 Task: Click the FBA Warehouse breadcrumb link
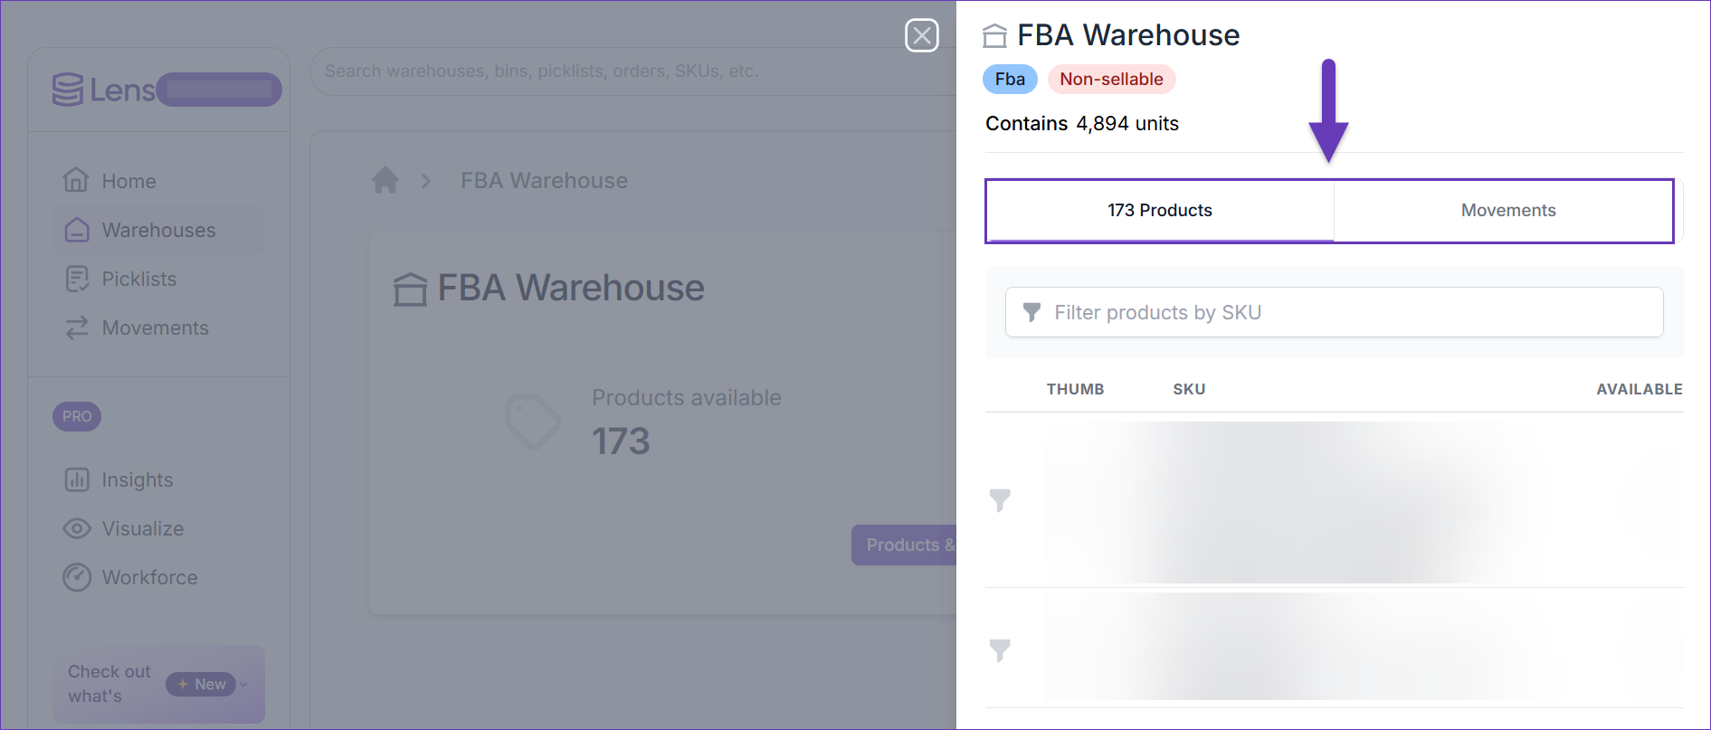544,180
